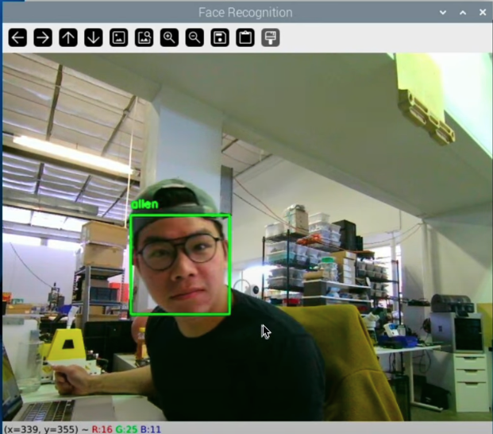Click the green 'allen' name label

(x=144, y=204)
